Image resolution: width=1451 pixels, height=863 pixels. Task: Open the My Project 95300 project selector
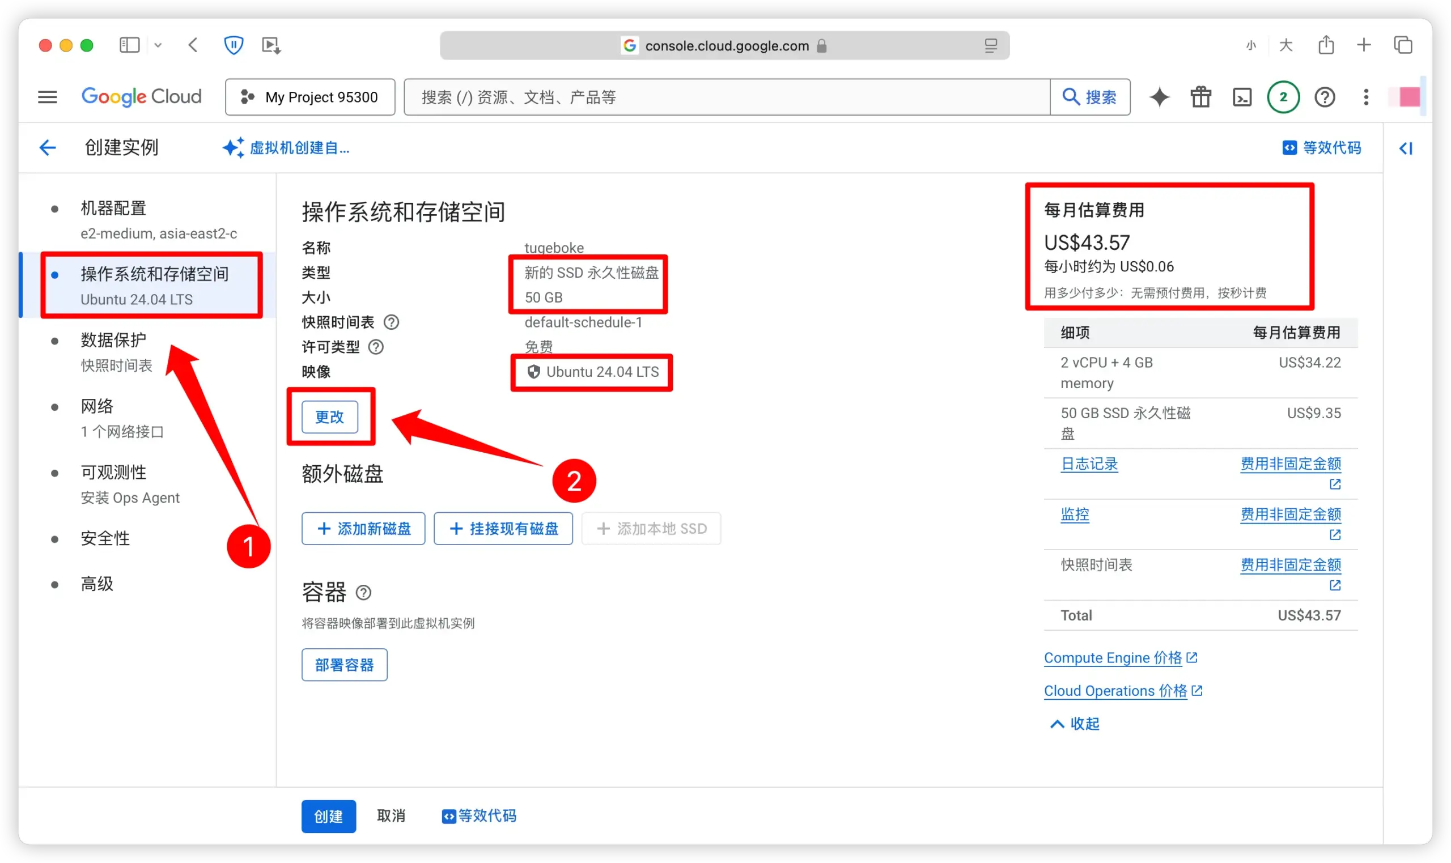(x=310, y=96)
